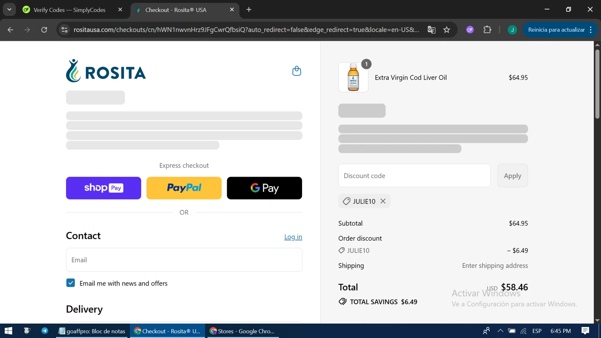The height and width of the screenshot is (338, 601).
Task: Open the People icon in system tray
Action: [x=486, y=331]
